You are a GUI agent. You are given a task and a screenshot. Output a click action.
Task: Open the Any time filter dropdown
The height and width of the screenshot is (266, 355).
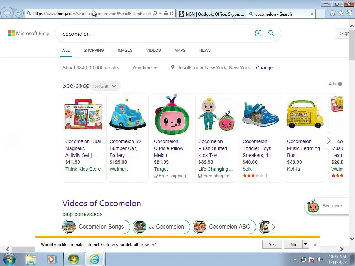[x=145, y=68]
